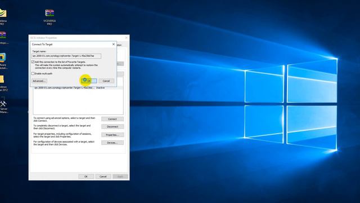Click Cancel at bottom of iSCSI Properties
360x203 pixels.
[x=103, y=176]
